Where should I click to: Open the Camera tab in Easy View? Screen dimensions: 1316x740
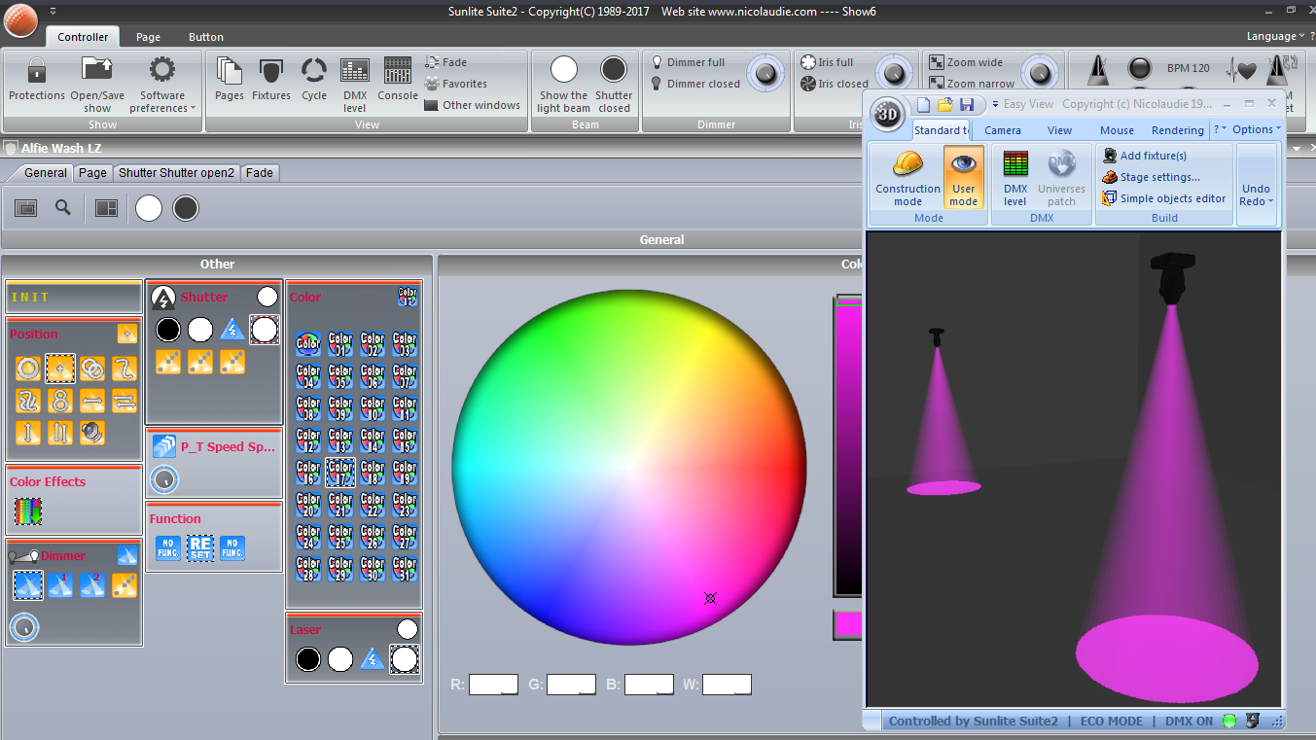(1002, 130)
